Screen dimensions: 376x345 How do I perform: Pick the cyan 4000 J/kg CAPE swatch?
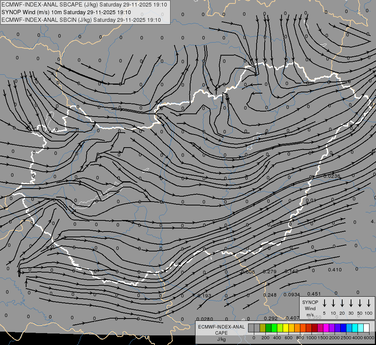[x=355, y=328]
